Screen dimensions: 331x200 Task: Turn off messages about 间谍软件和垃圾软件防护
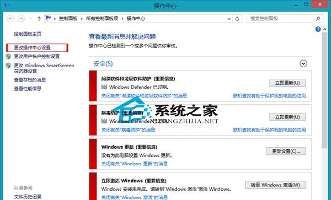pyautogui.click(x=144, y=96)
